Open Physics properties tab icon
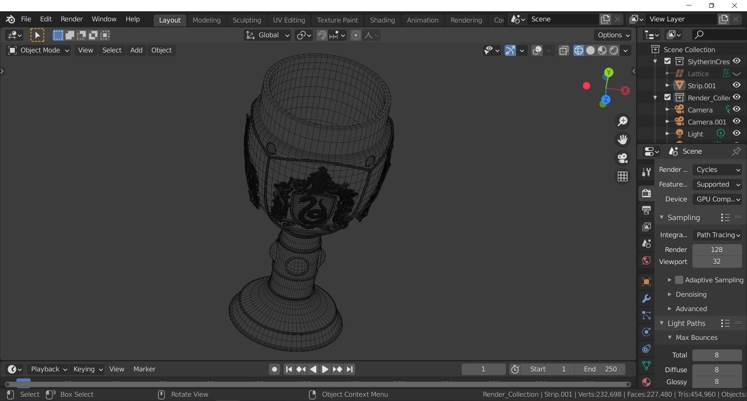The width and height of the screenshot is (747, 401). pos(646,332)
